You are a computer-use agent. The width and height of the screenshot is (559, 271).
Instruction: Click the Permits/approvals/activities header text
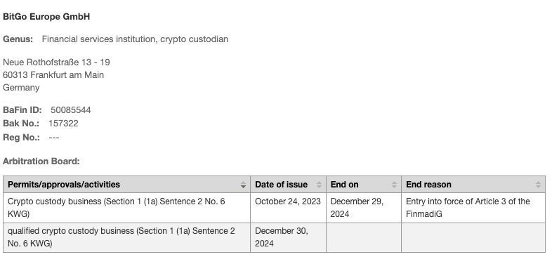tap(64, 185)
